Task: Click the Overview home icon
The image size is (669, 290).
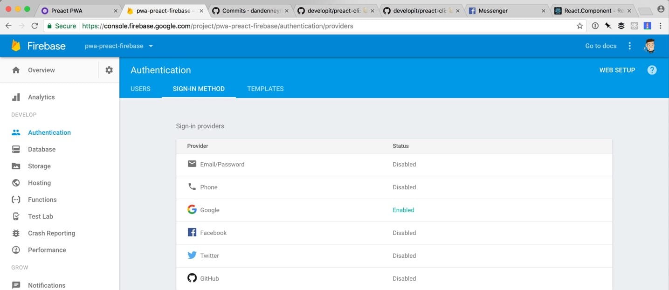Action: (x=16, y=70)
